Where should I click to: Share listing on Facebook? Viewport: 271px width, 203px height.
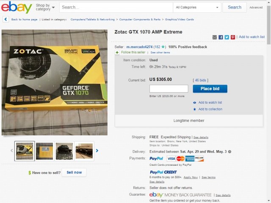(221, 37)
